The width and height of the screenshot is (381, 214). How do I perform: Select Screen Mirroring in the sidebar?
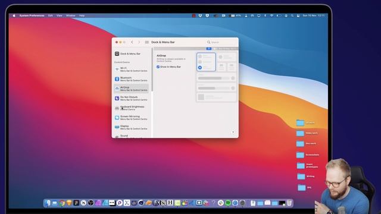[x=131, y=118]
